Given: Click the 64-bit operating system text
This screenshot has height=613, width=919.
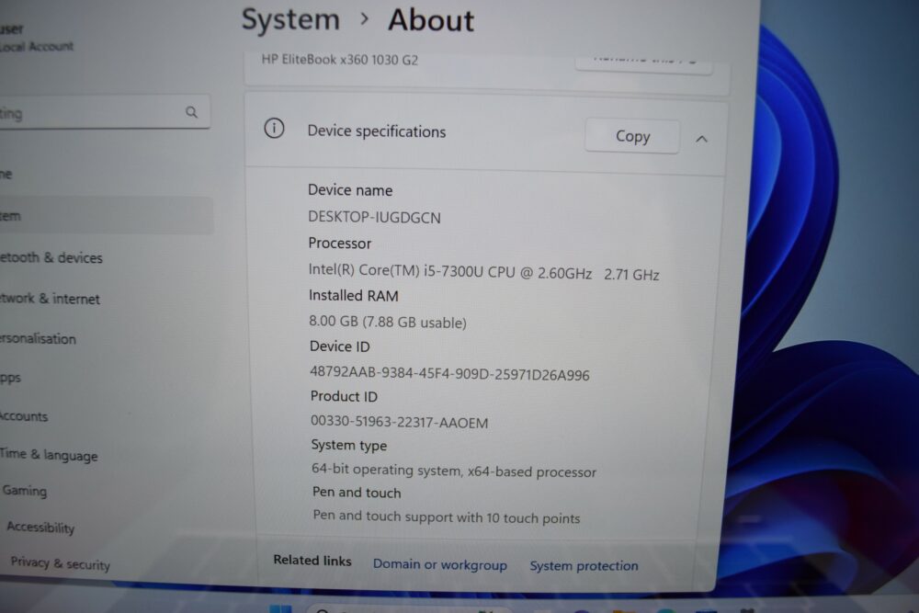Looking at the screenshot, I should [x=454, y=471].
